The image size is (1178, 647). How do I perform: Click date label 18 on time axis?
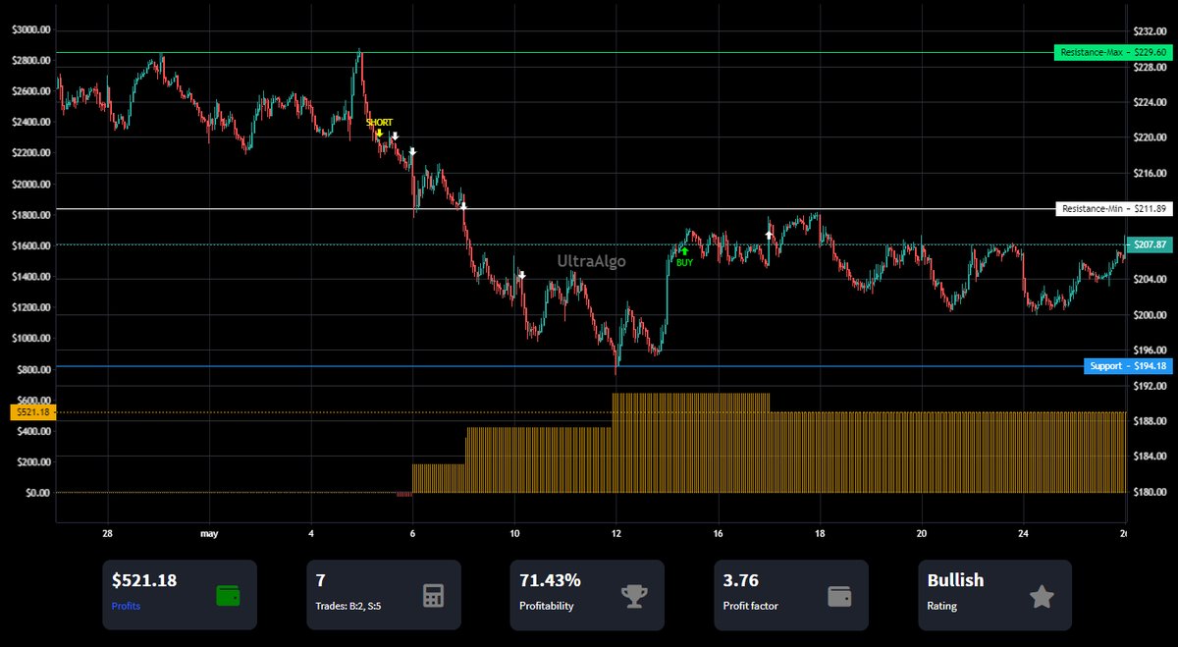(x=820, y=533)
